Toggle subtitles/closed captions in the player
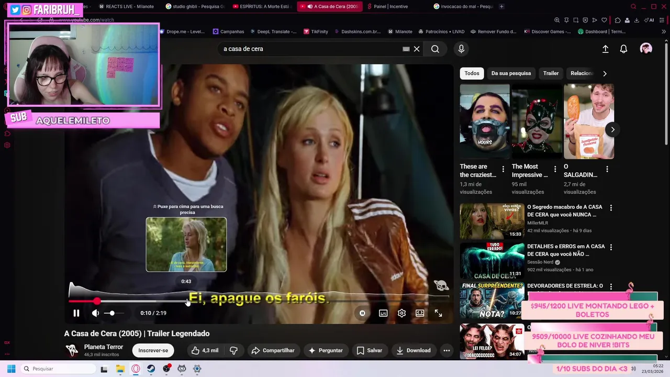This screenshot has width=670, height=377. [x=383, y=313]
